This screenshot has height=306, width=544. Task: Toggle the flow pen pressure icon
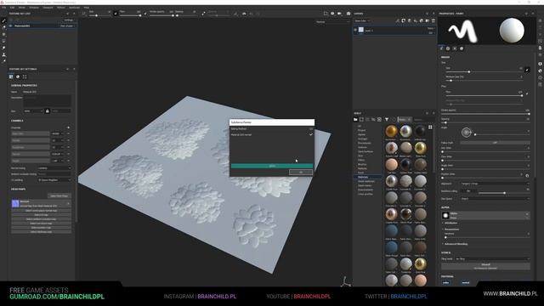click(527, 93)
